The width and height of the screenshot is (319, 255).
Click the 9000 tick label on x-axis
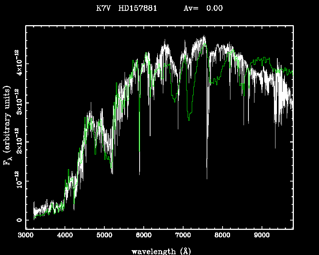262,236
